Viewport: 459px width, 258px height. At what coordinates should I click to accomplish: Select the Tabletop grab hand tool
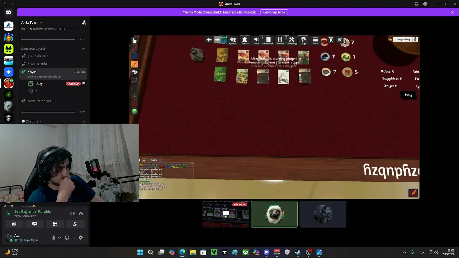(x=134, y=40)
